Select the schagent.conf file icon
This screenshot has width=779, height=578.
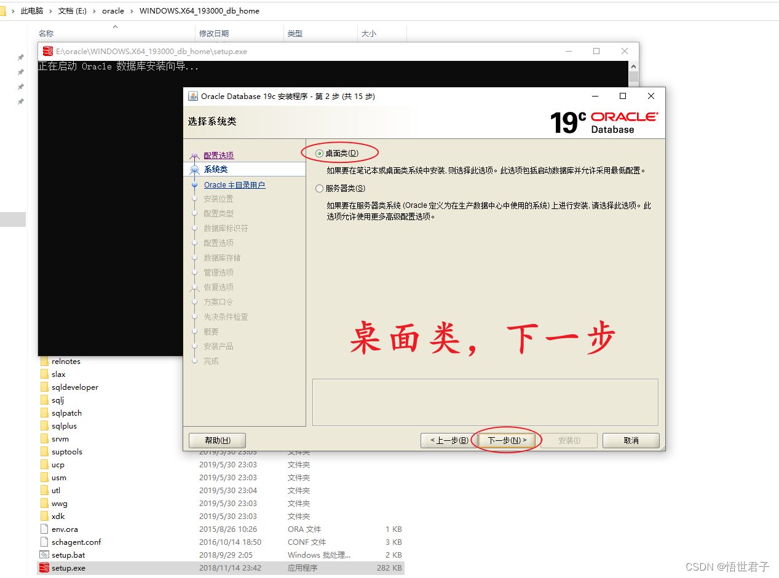44,542
